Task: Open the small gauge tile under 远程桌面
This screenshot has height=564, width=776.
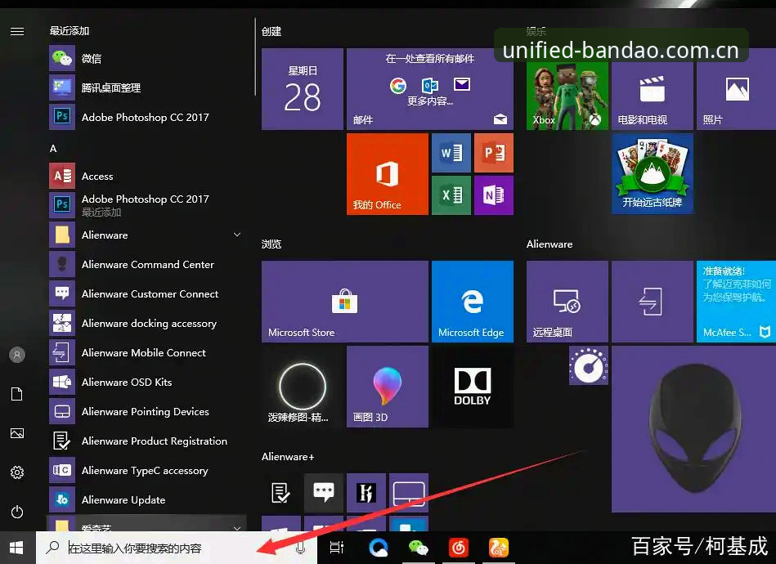Action: [x=589, y=365]
